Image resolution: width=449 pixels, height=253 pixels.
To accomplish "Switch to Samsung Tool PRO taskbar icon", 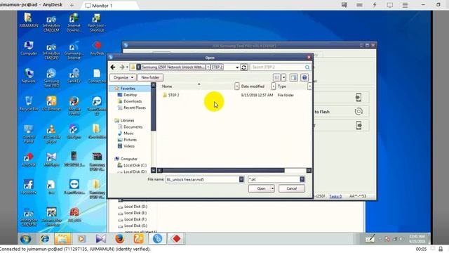I will coord(157,239).
